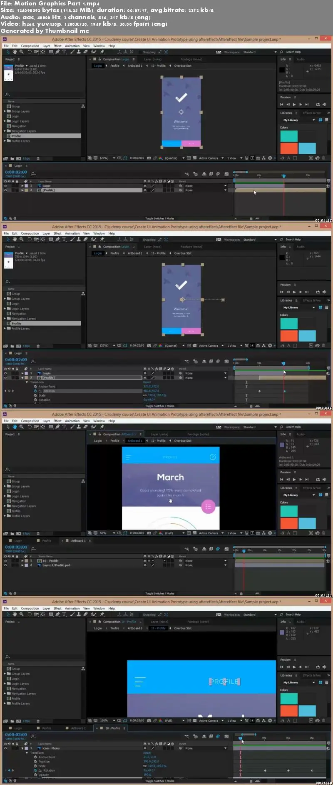The width and height of the screenshot is (333, 785).
Task: Pick the light blue color swatch in frame 00:05:48
Action: pos(307,711)
